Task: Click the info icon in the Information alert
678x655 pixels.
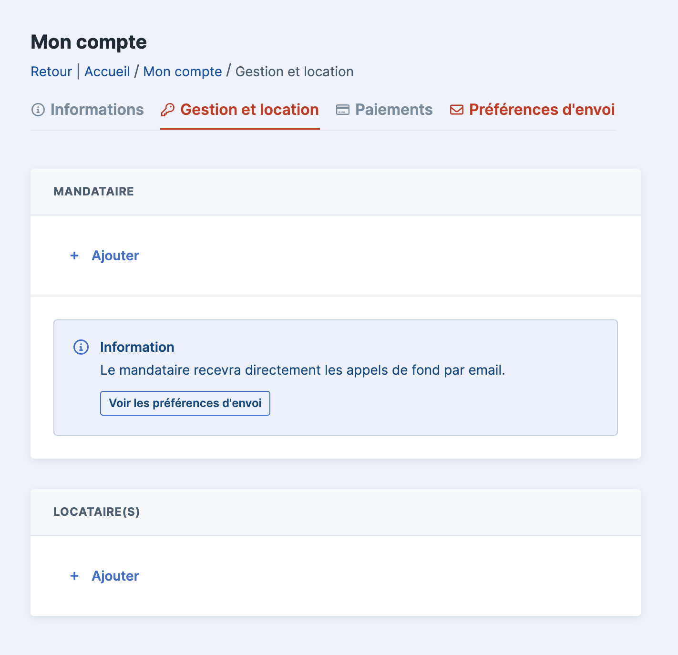Action: pyautogui.click(x=81, y=348)
